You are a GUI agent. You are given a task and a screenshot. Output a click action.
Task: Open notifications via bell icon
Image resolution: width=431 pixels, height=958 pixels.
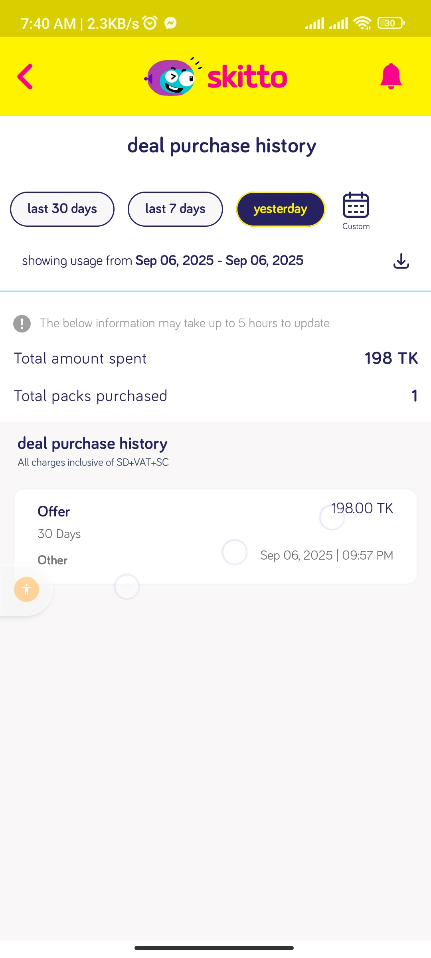[x=391, y=76]
